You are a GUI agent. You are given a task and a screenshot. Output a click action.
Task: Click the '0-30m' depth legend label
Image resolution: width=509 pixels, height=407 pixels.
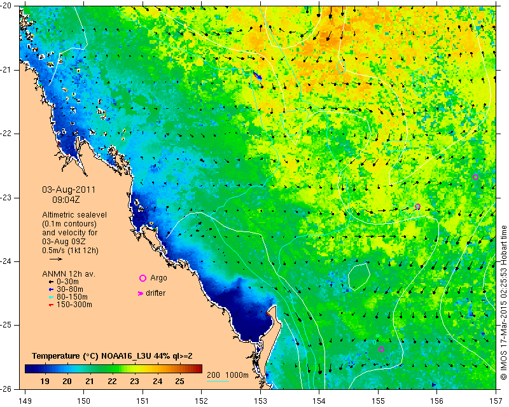coord(67,282)
